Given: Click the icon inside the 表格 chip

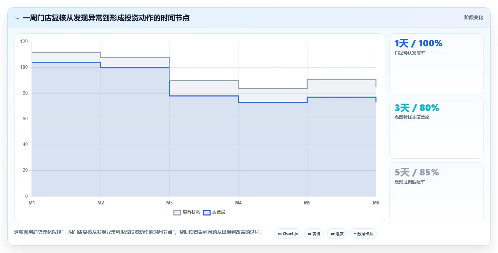Looking at the screenshot, I should point(309,234).
